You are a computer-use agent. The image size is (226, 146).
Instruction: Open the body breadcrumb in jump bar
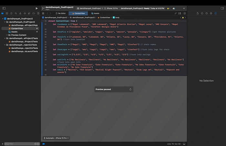pos(116,17)
